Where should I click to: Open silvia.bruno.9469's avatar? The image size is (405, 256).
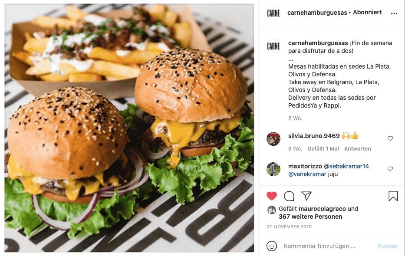273,139
